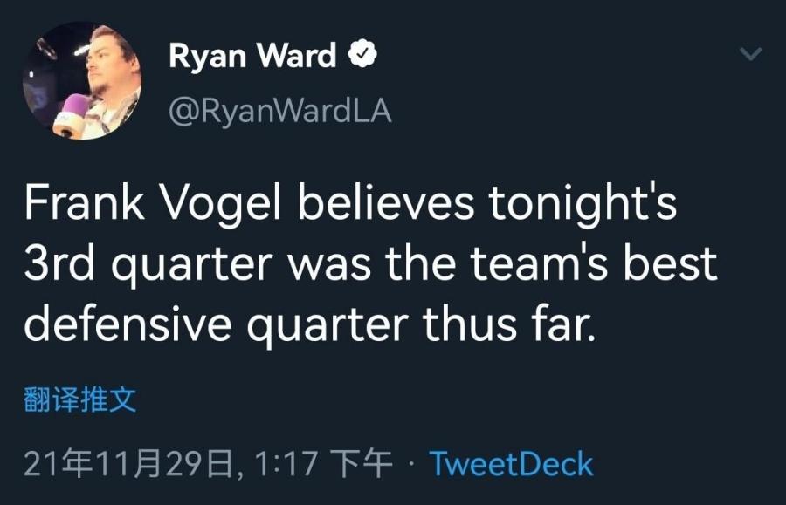
Task: Click the 1:17 下午 time text
Action: [x=323, y=464]
